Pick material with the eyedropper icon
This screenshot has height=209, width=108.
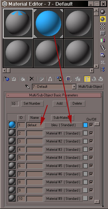[x=27, y=87]
